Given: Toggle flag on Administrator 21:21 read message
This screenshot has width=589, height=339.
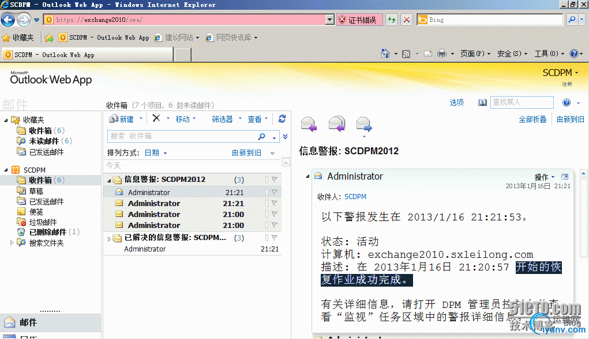Looking at the screenshot, I should pos(275,192).
